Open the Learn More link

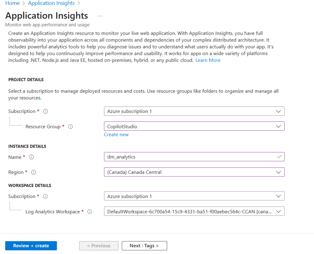[208, 60]
